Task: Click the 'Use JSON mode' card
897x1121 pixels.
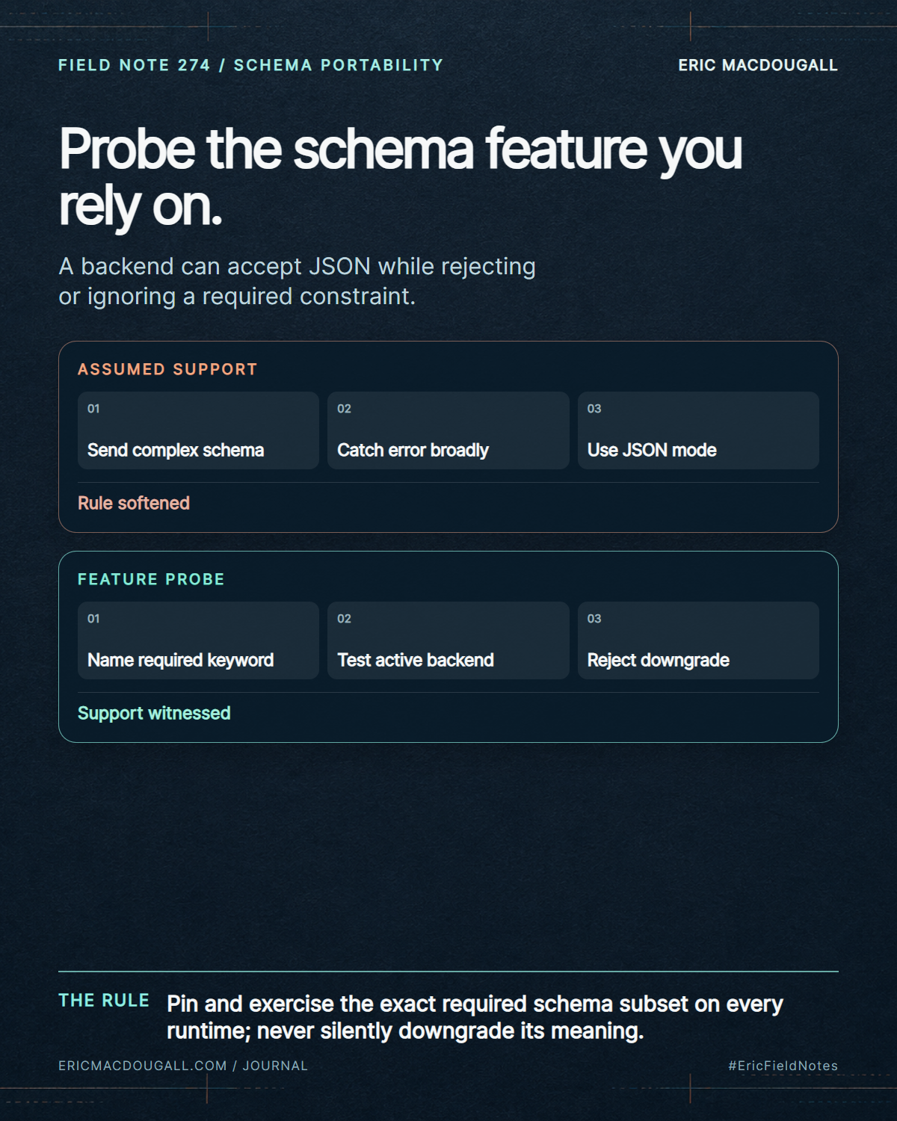Action: pos(698,430)
